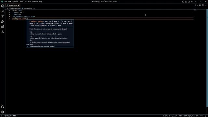
Task: Click the 'Coding with me' breadcrumb
Action: coord(15,8)
